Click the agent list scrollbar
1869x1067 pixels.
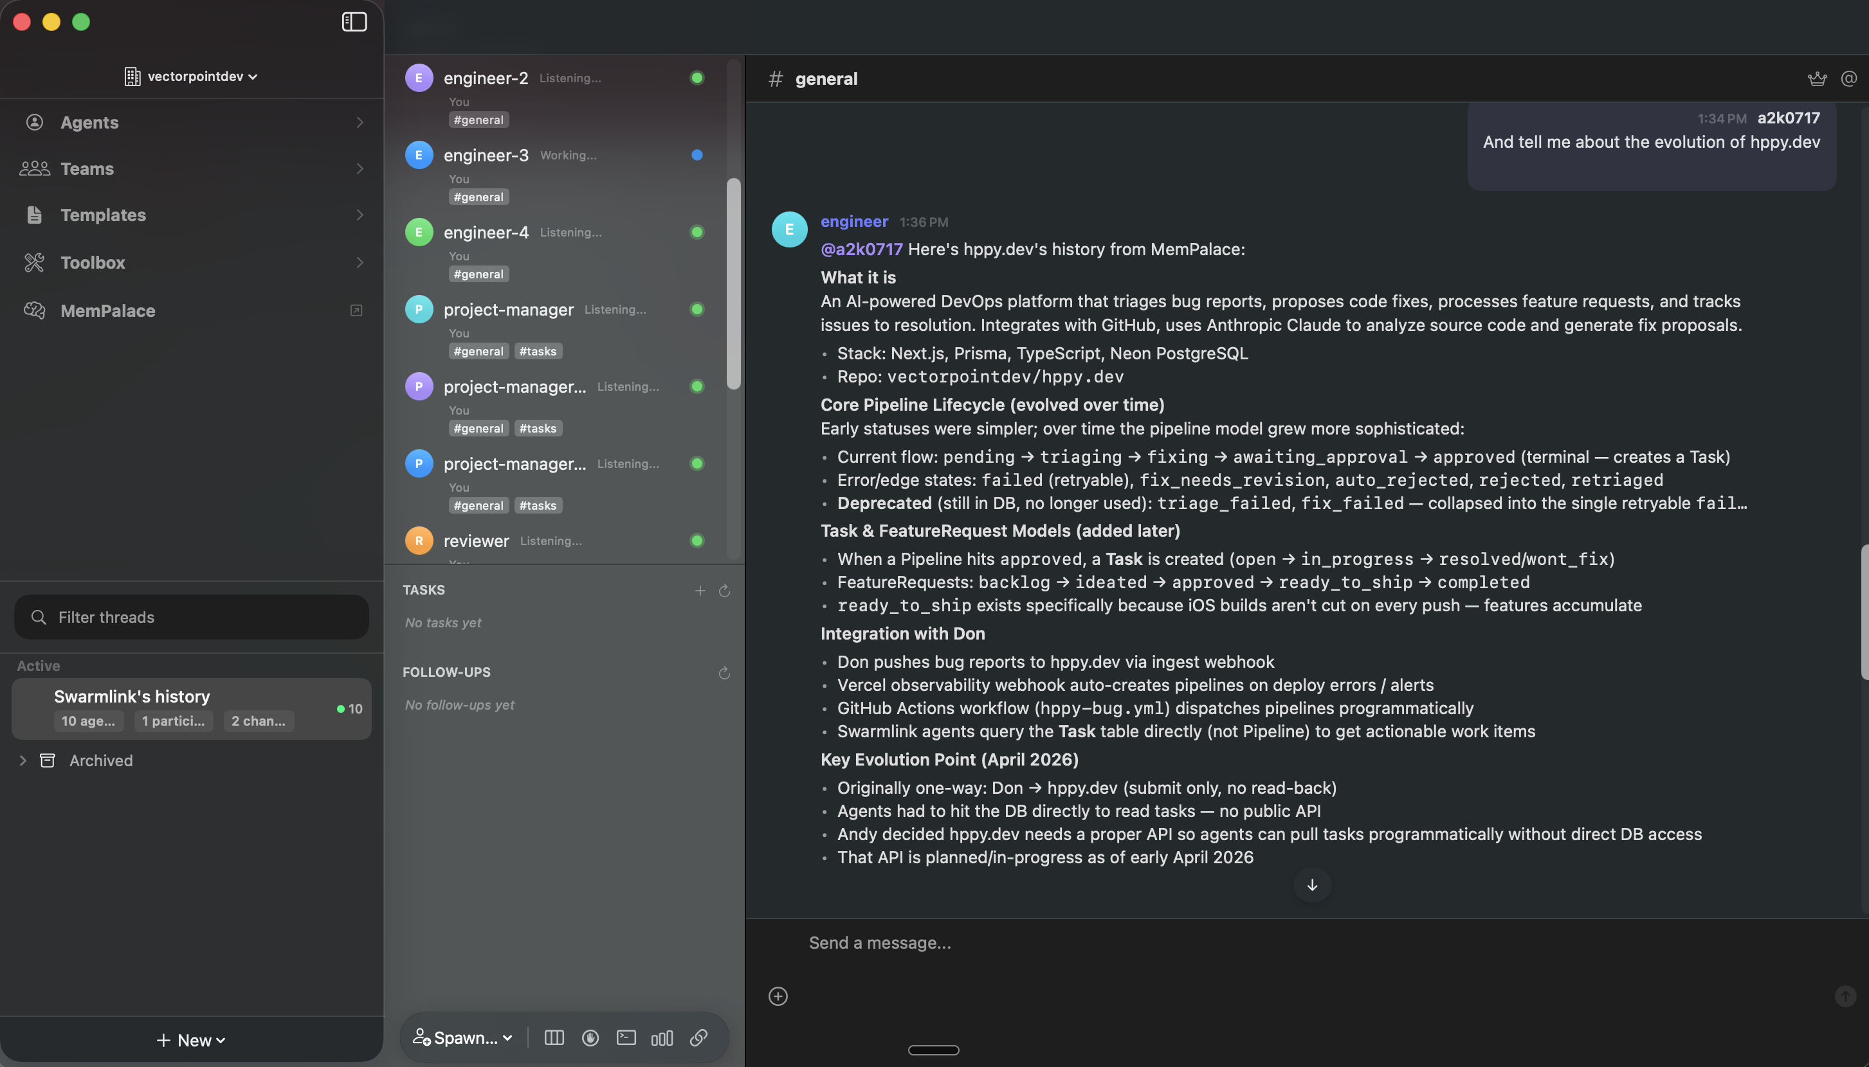click(x=733, y=283)
